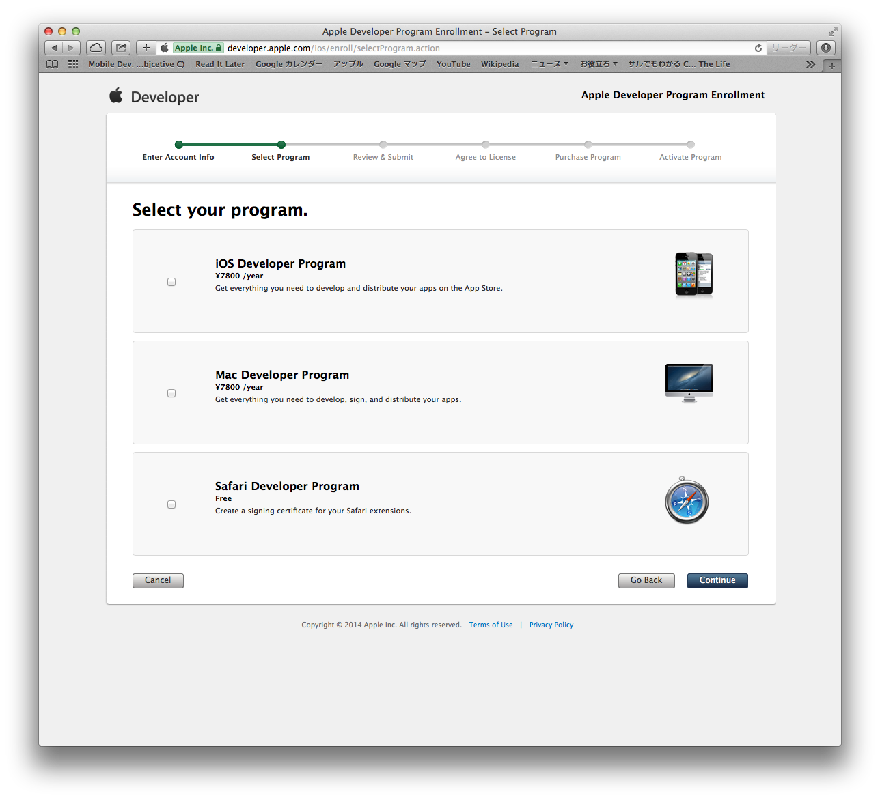This screenshot has width=880, height=800.
Task: Click the Reader button in address bar
Action: coord(788,48)
